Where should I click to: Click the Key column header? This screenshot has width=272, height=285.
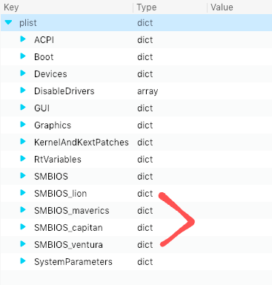point(11,7)
